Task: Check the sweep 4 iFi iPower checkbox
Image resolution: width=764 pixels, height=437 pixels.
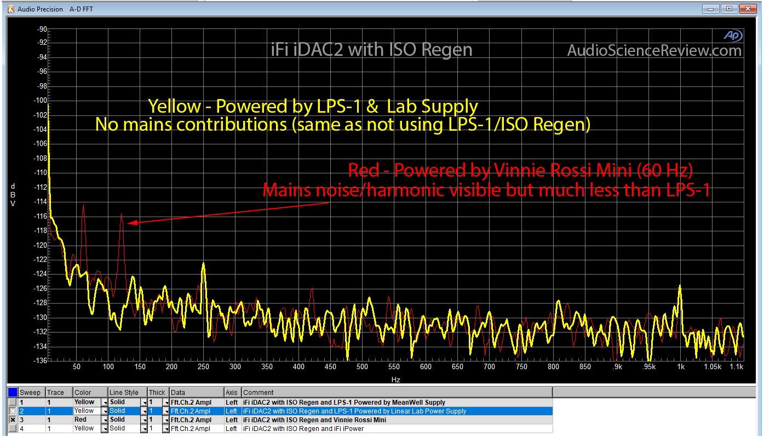Action: [x=12, y=428]
